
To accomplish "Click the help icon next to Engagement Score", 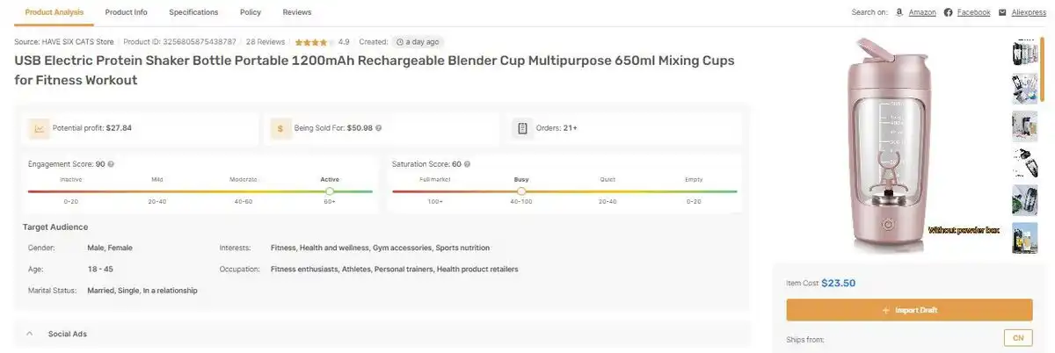I will pyautogui.click(x=111, y=164).
